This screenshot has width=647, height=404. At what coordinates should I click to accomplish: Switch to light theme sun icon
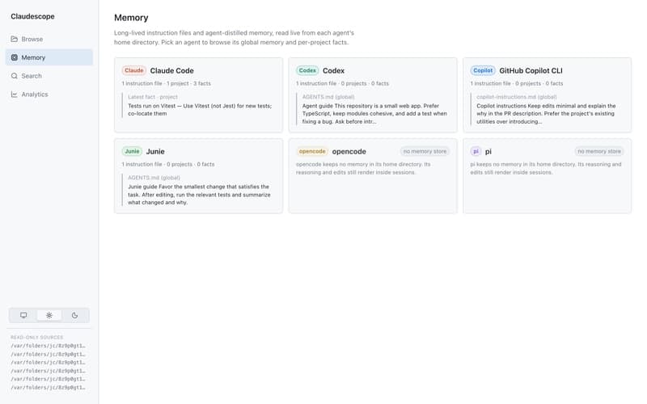49,315
